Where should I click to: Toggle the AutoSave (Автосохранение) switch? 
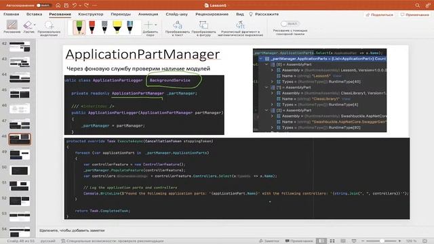pyautogui.click(x=43, y=5)
